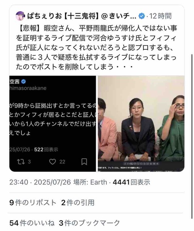Click verified badge next to 空茜
Viewport: 194px width, 231px height.
click(23, 82)
